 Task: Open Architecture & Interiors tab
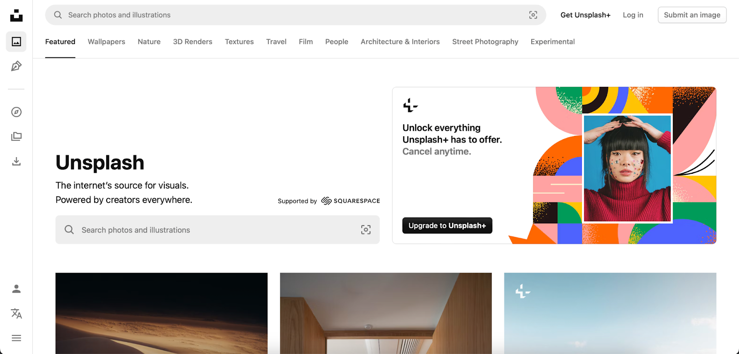tap(400, 42)
